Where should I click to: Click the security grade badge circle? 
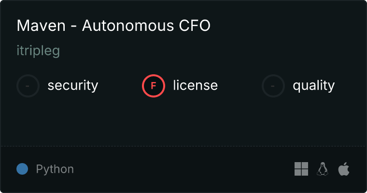tap(28, 86)
